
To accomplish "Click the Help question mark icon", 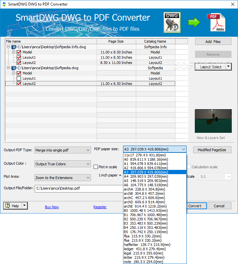I will point(8,206).
